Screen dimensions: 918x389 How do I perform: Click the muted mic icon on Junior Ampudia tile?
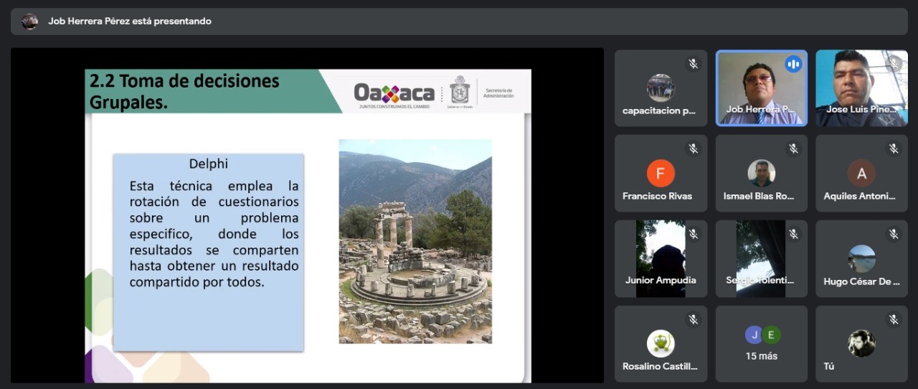coord(693,234)
